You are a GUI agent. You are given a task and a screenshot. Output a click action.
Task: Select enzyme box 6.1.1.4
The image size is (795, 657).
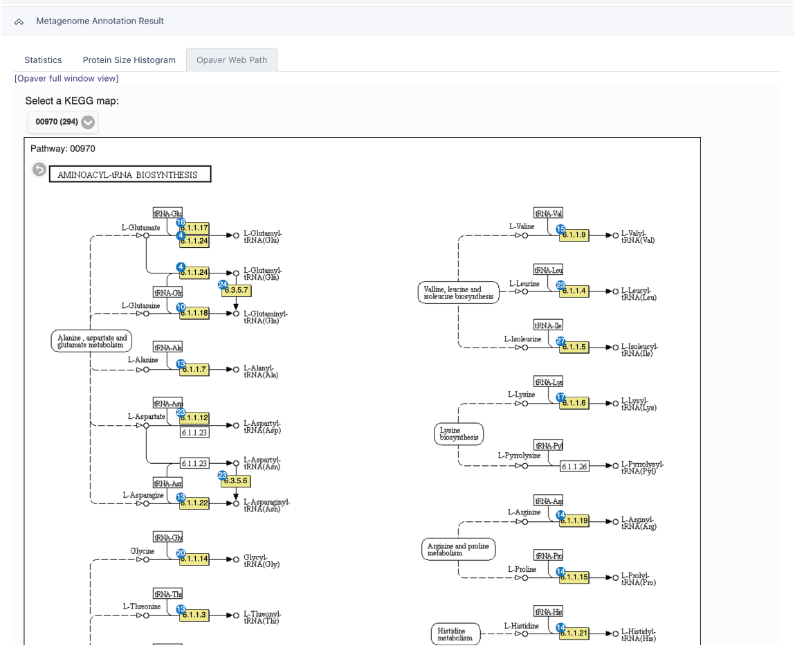click(x=574, y=291)
